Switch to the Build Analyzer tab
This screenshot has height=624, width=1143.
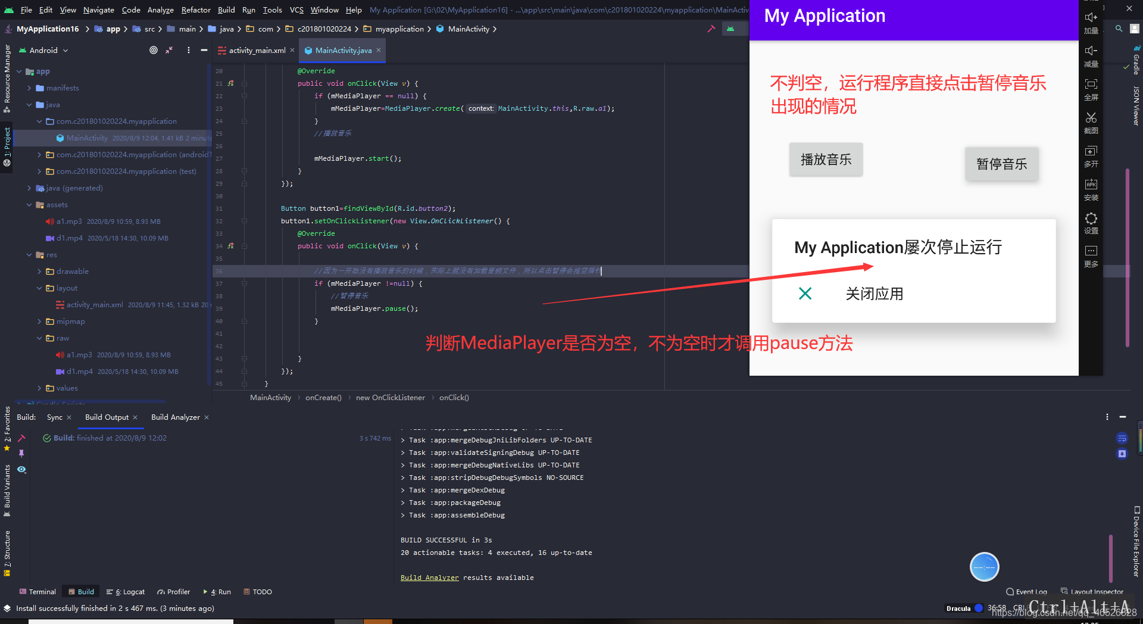pos(176,417)
